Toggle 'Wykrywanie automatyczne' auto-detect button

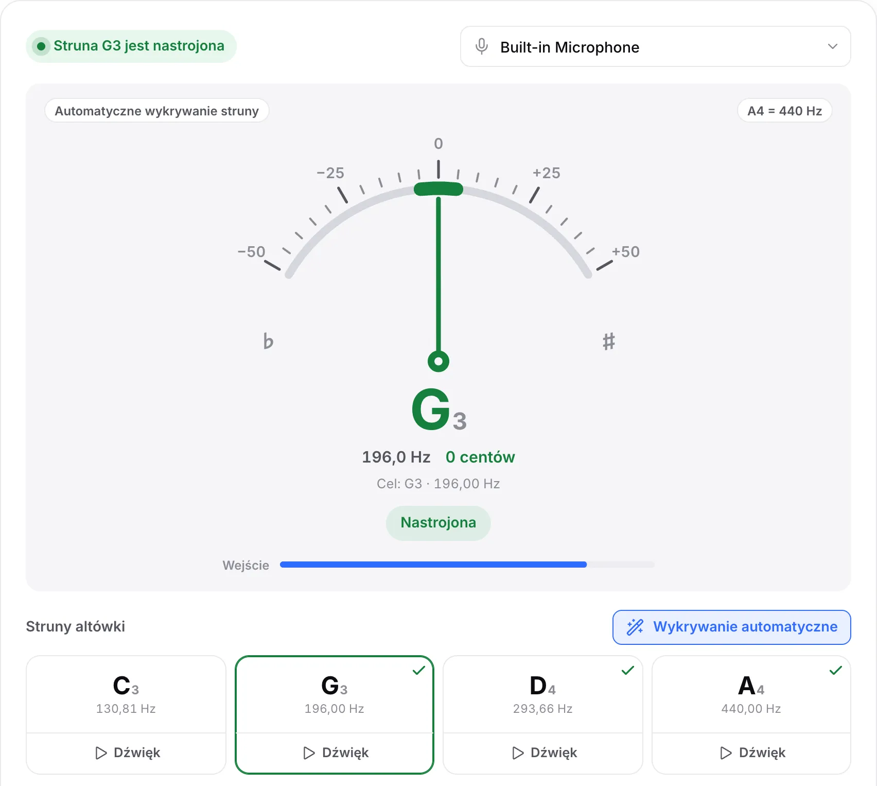[x=732, y=627]
